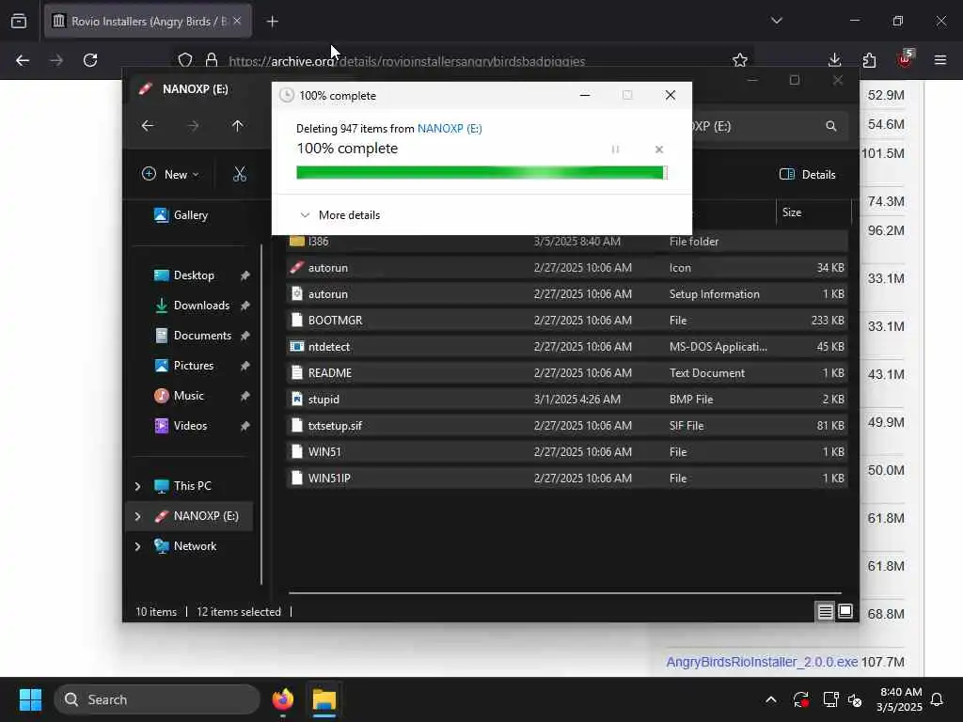The width and height of the screenshot is (963, 722).
Task: Close the Rovio Installers tab
Action: tap(237, 21)
